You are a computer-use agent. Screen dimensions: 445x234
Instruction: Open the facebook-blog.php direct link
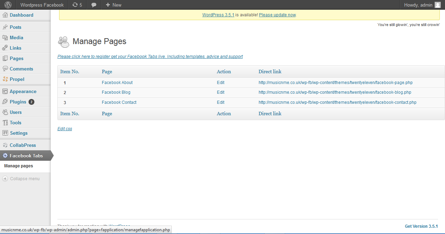(x=335, y=92)
